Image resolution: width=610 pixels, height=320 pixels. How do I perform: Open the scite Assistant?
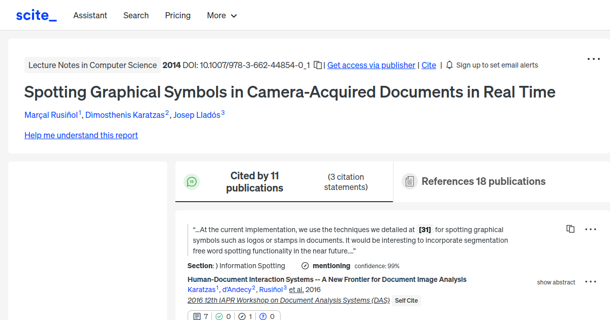(x=90, y=15)
